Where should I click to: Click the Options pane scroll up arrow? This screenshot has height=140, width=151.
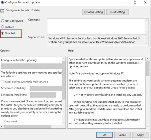tap(64, 59)
